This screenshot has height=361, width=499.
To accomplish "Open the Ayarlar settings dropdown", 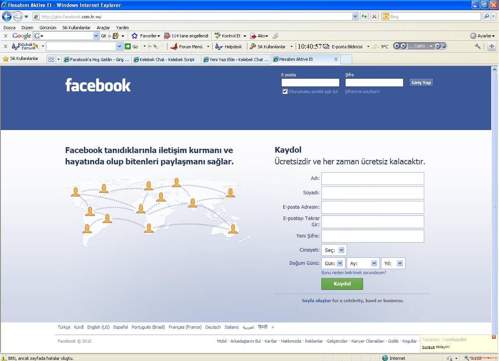I will 483,36.
